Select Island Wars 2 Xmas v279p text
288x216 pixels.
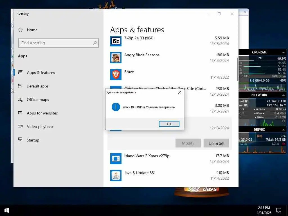click(147, 156)
